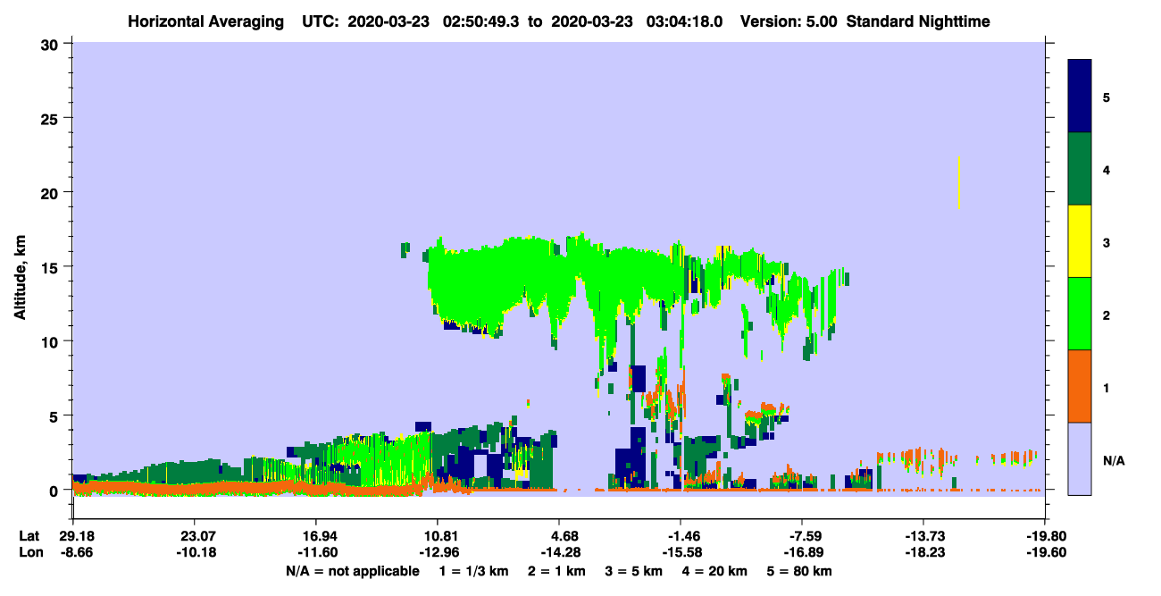Click the colorbar N/A label
This screenshot has width=1161, height=596.
tap(1113, 461)
